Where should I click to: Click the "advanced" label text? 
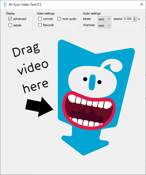coord(20,19)
